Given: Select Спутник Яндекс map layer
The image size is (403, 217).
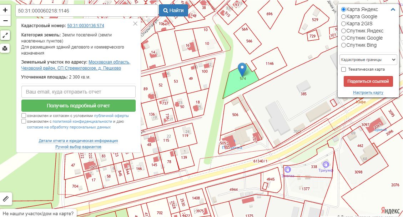Looking at the screenshot, I should (x=343, y=31).
